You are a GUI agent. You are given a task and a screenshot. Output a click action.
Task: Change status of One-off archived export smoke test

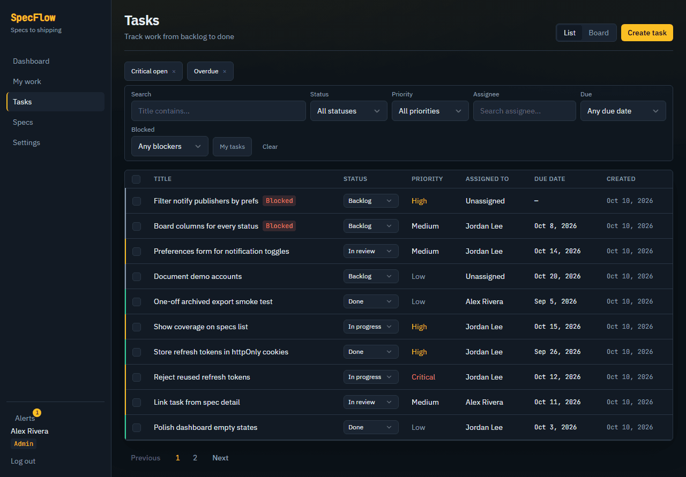(371, 301)
